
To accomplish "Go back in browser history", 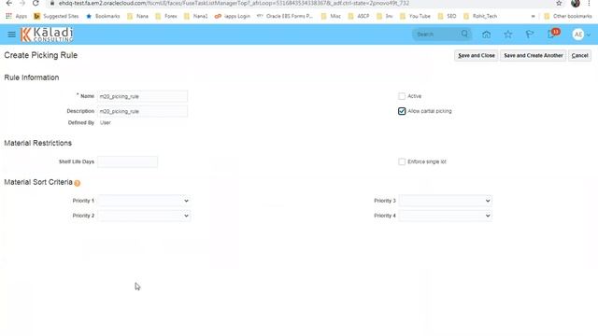I will point(9,4).
